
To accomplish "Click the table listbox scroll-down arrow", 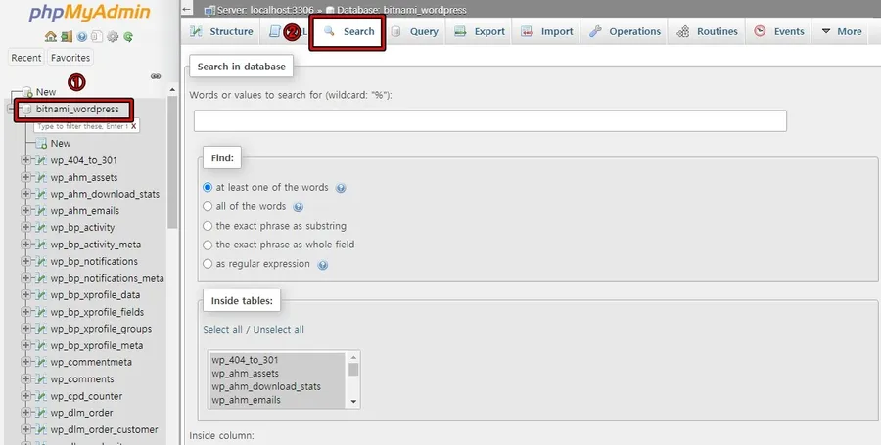I will (353, 401).
